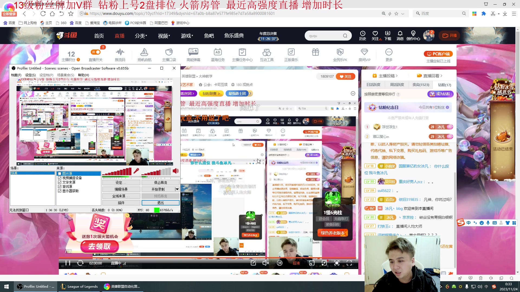
Task: Click the 开播 start streaming button
Action: pos(450,35)
